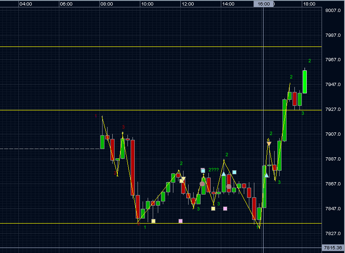The width and height of the screenshot is (345, 253).
Task: Click the red "3" wave label above 08:45 peak
Action: click(x=123, y=127)
